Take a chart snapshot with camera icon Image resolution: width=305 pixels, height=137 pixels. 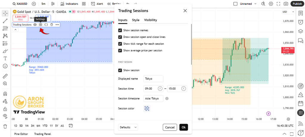tap(286, 4)
